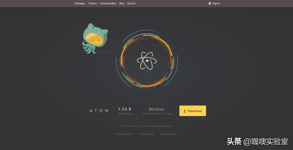Click the download arrow icon
The height and width of the screenshot is (150, 293).
click(x=185, y=111)
